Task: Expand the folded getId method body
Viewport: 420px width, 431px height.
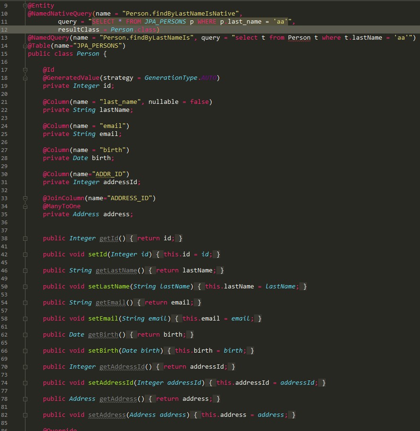Action: click(25, 238)
